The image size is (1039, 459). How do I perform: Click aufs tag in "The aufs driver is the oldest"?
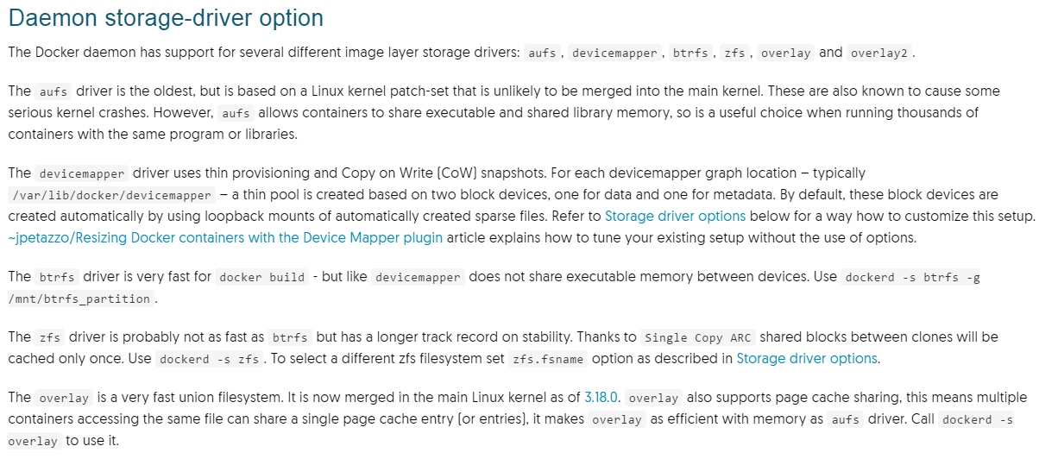click(53, 91)
